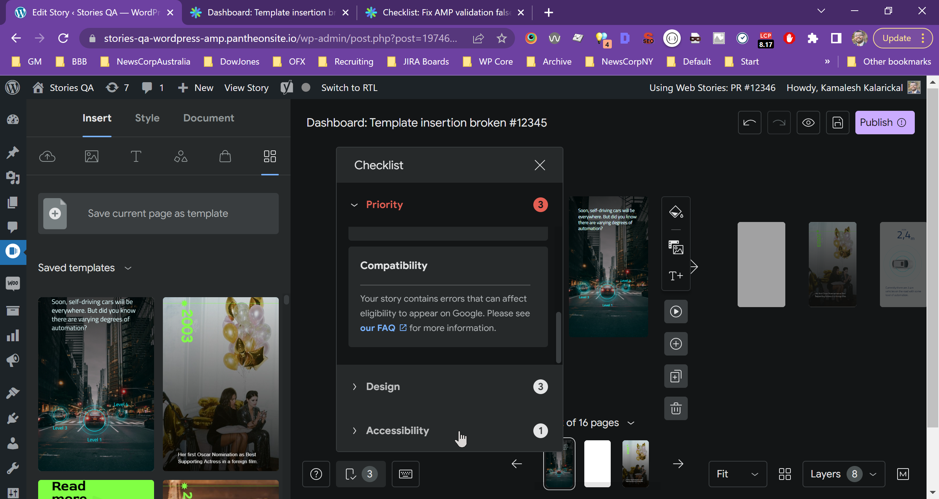Image resolution: width=939 pixels, height=499 pixels.
Task: Click the insert background media icon
Action: pos(676,248)
